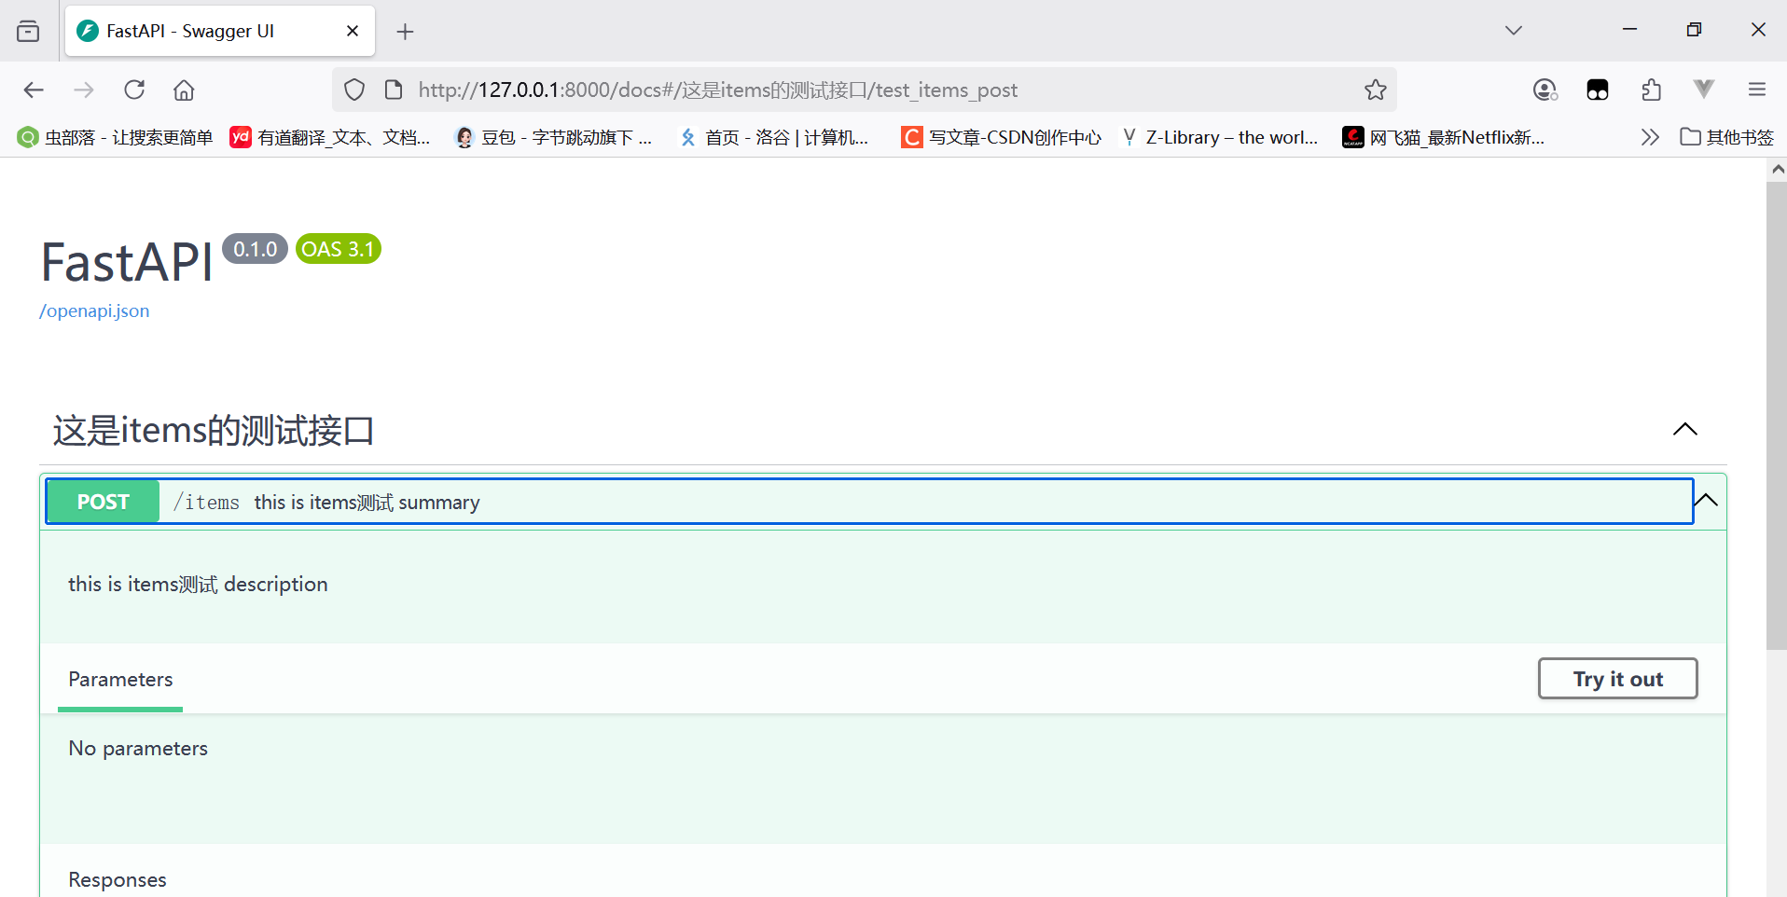The image size is (1787, 897).
Task: Open the tracking protection shield icon
Action: tap(354, 90)
